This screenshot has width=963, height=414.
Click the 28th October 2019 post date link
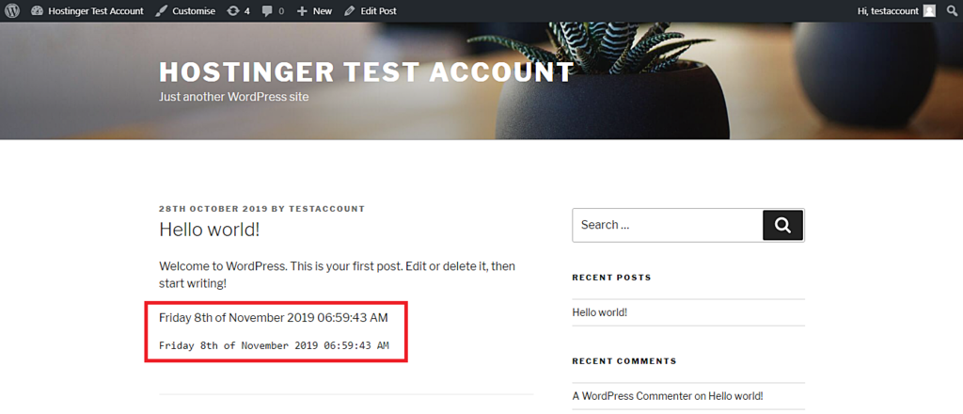213,209
